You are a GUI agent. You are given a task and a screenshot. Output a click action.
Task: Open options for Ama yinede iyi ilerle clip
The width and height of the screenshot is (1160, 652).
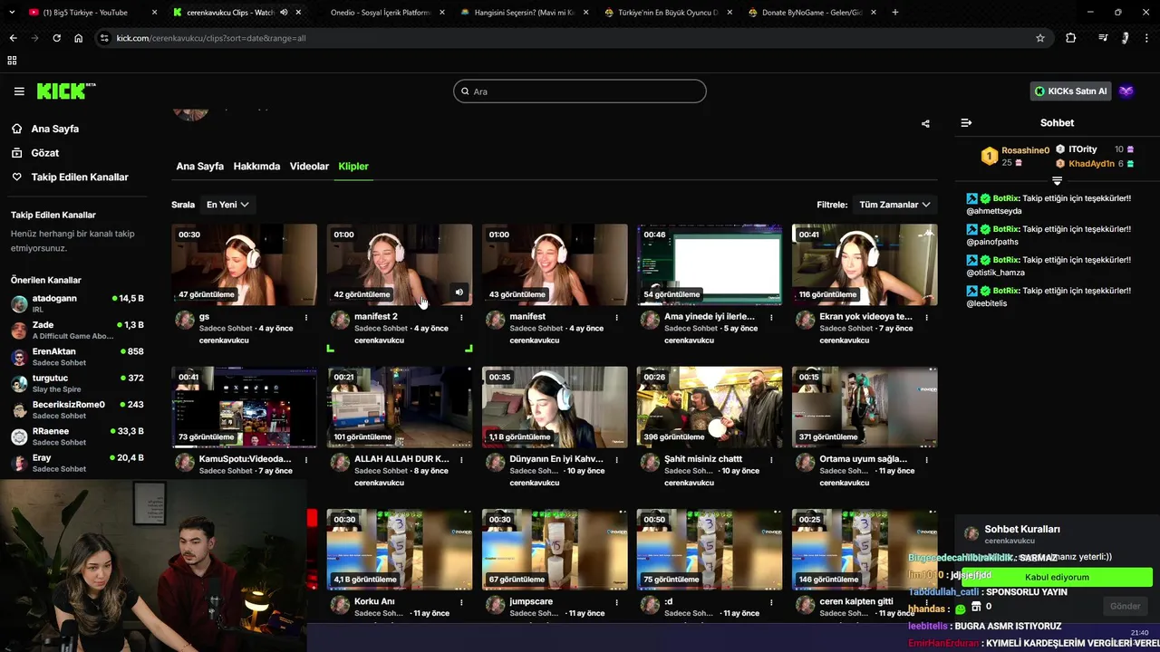[771, 318]
